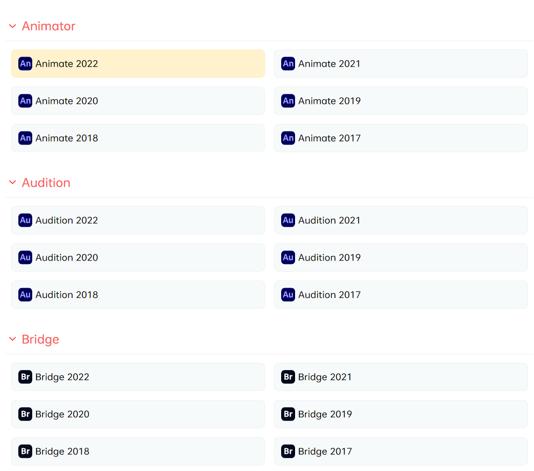Open the Bridge 2017 text label
534x471 pixels.
(325, 451)
